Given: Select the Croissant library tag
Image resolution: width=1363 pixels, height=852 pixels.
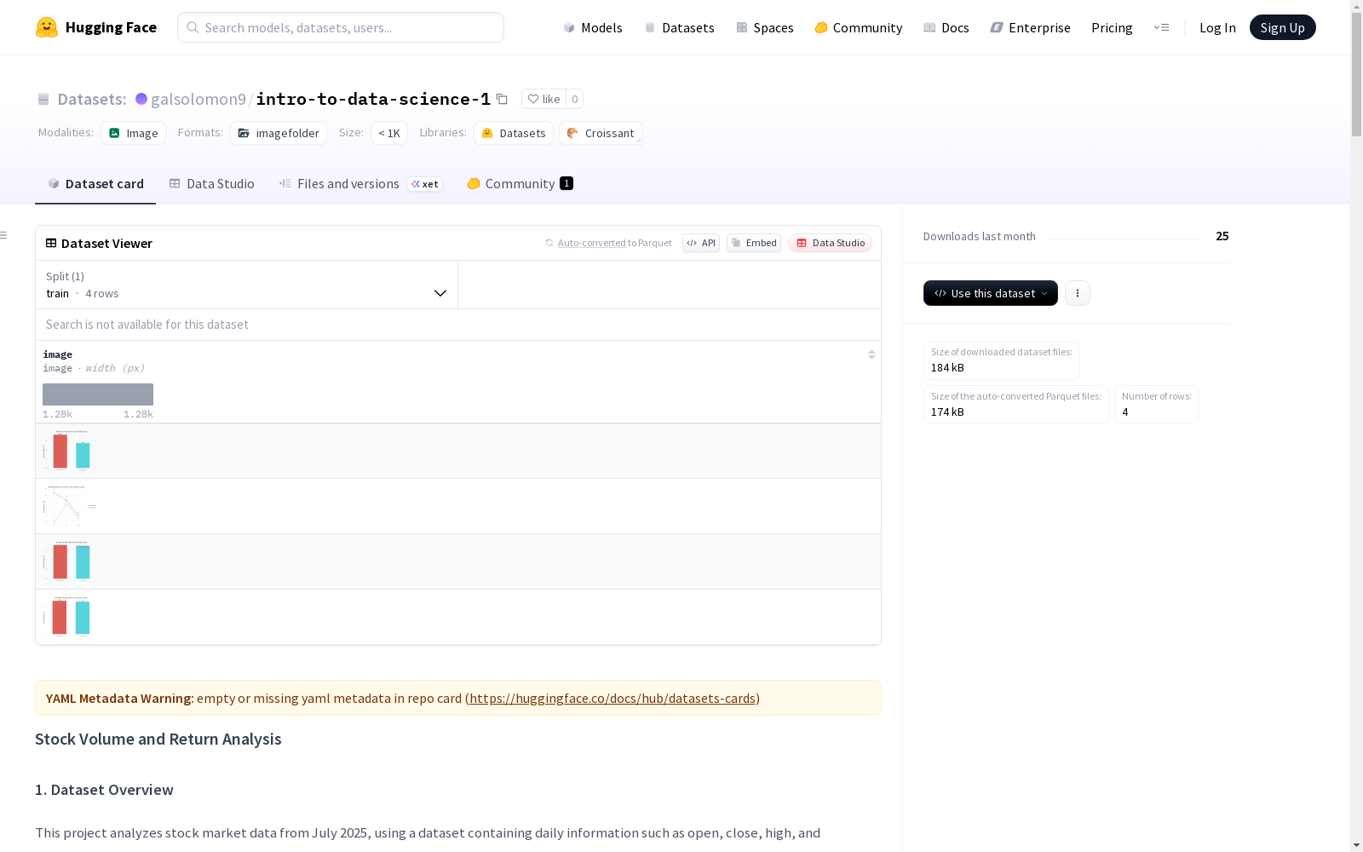Looking at the screenshot, I should coord(601,133).
